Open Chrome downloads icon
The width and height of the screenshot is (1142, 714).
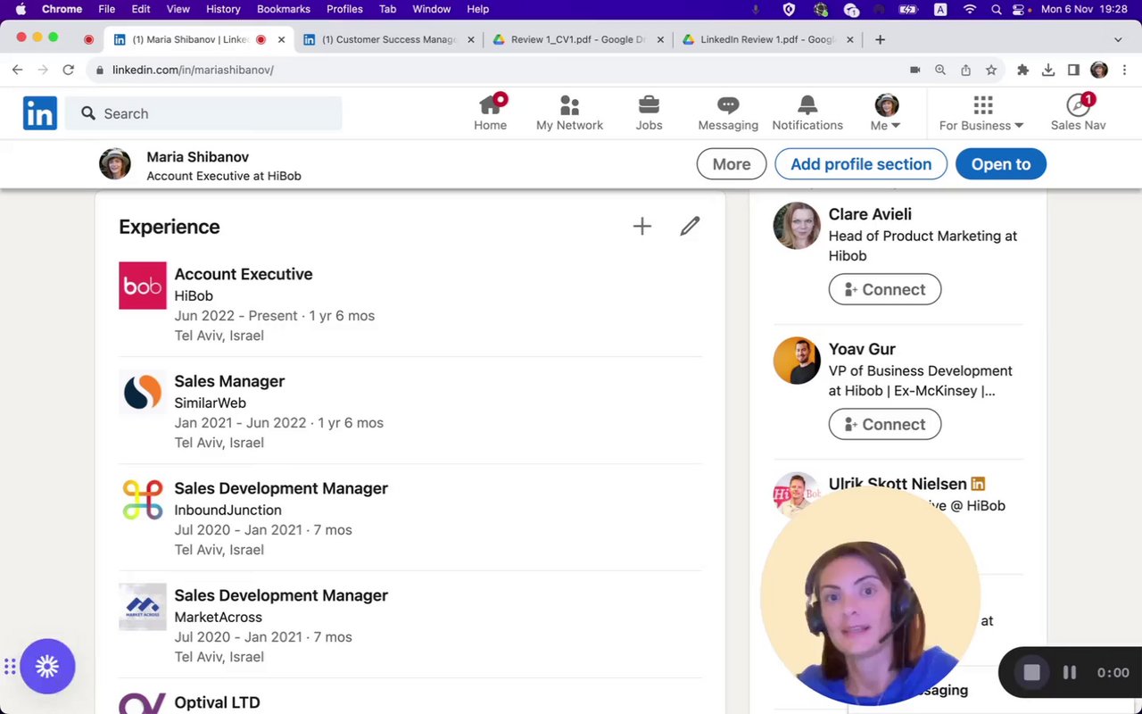click(x=1048, y=70)
